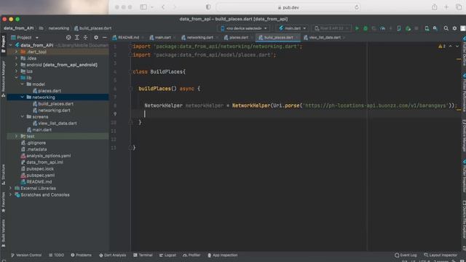466x262 pixels.
Task: Go to previous highlighted problem arrow
Action: pyautogui.click(x=450, y=46)
